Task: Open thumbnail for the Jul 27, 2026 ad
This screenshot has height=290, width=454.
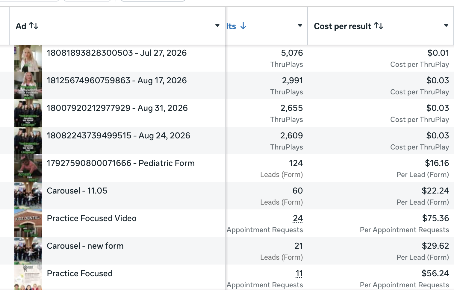Action: tap(28, 58)
